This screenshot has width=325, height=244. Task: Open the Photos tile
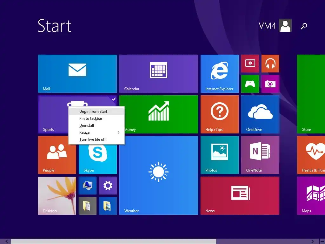(220, 155)
